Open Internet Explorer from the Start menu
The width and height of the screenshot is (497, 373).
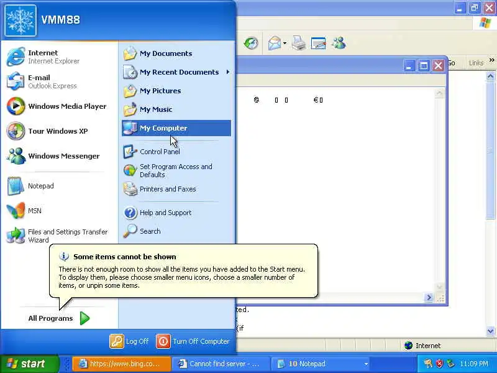[60, 57]
